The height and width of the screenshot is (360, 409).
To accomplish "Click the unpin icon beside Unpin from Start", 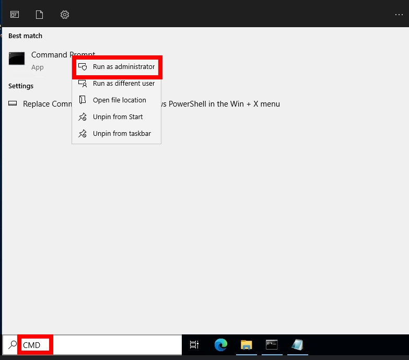I will [x=83, y=117].
